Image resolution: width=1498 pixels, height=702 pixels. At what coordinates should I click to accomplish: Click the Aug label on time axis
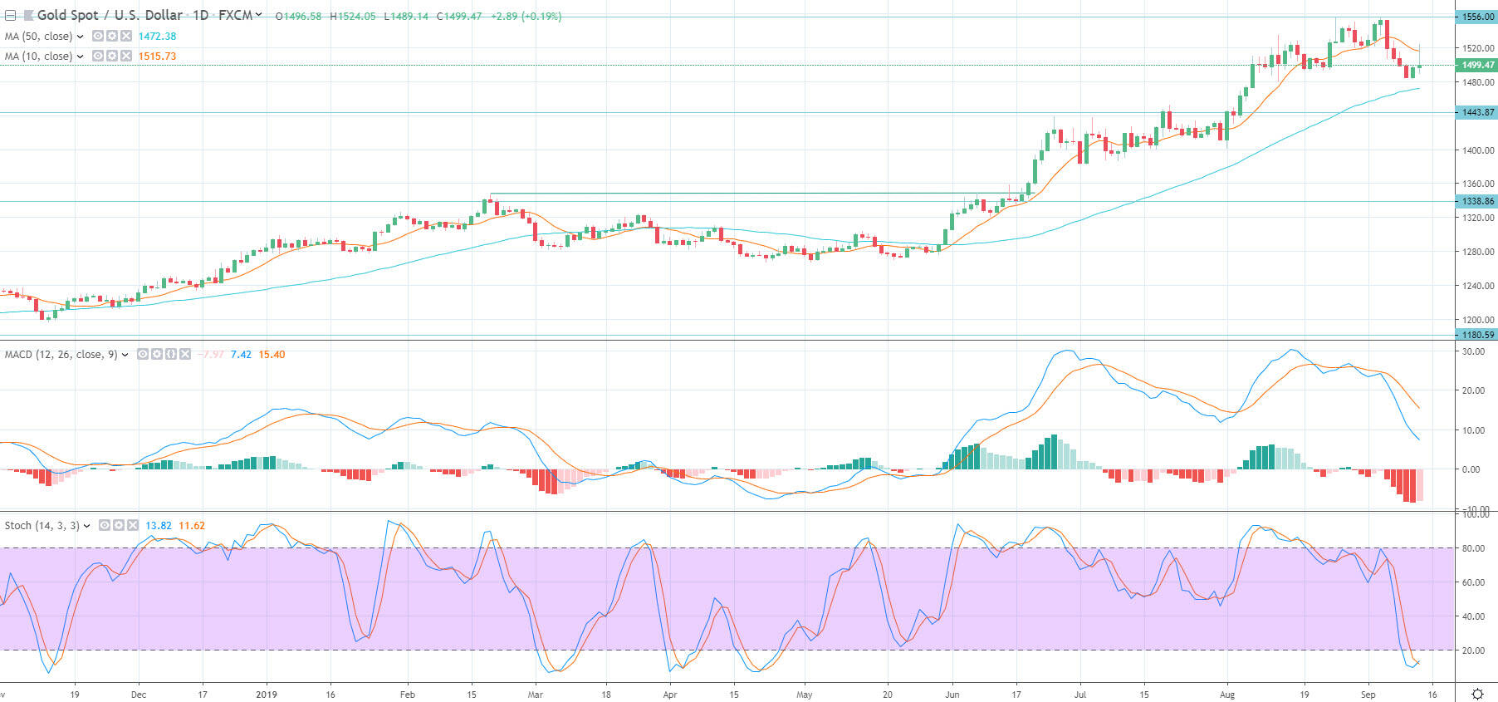tap(1227, 695)
